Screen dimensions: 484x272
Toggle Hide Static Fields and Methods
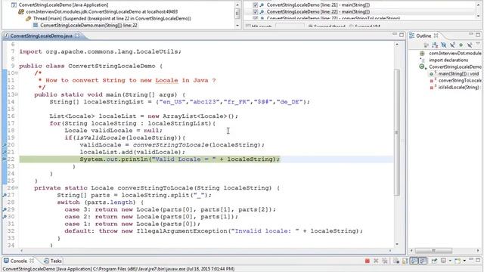pyautogui.click(x=452, y=45)
